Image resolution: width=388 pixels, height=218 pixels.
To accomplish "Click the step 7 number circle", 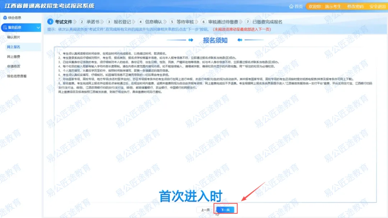I will pos(248,22).
